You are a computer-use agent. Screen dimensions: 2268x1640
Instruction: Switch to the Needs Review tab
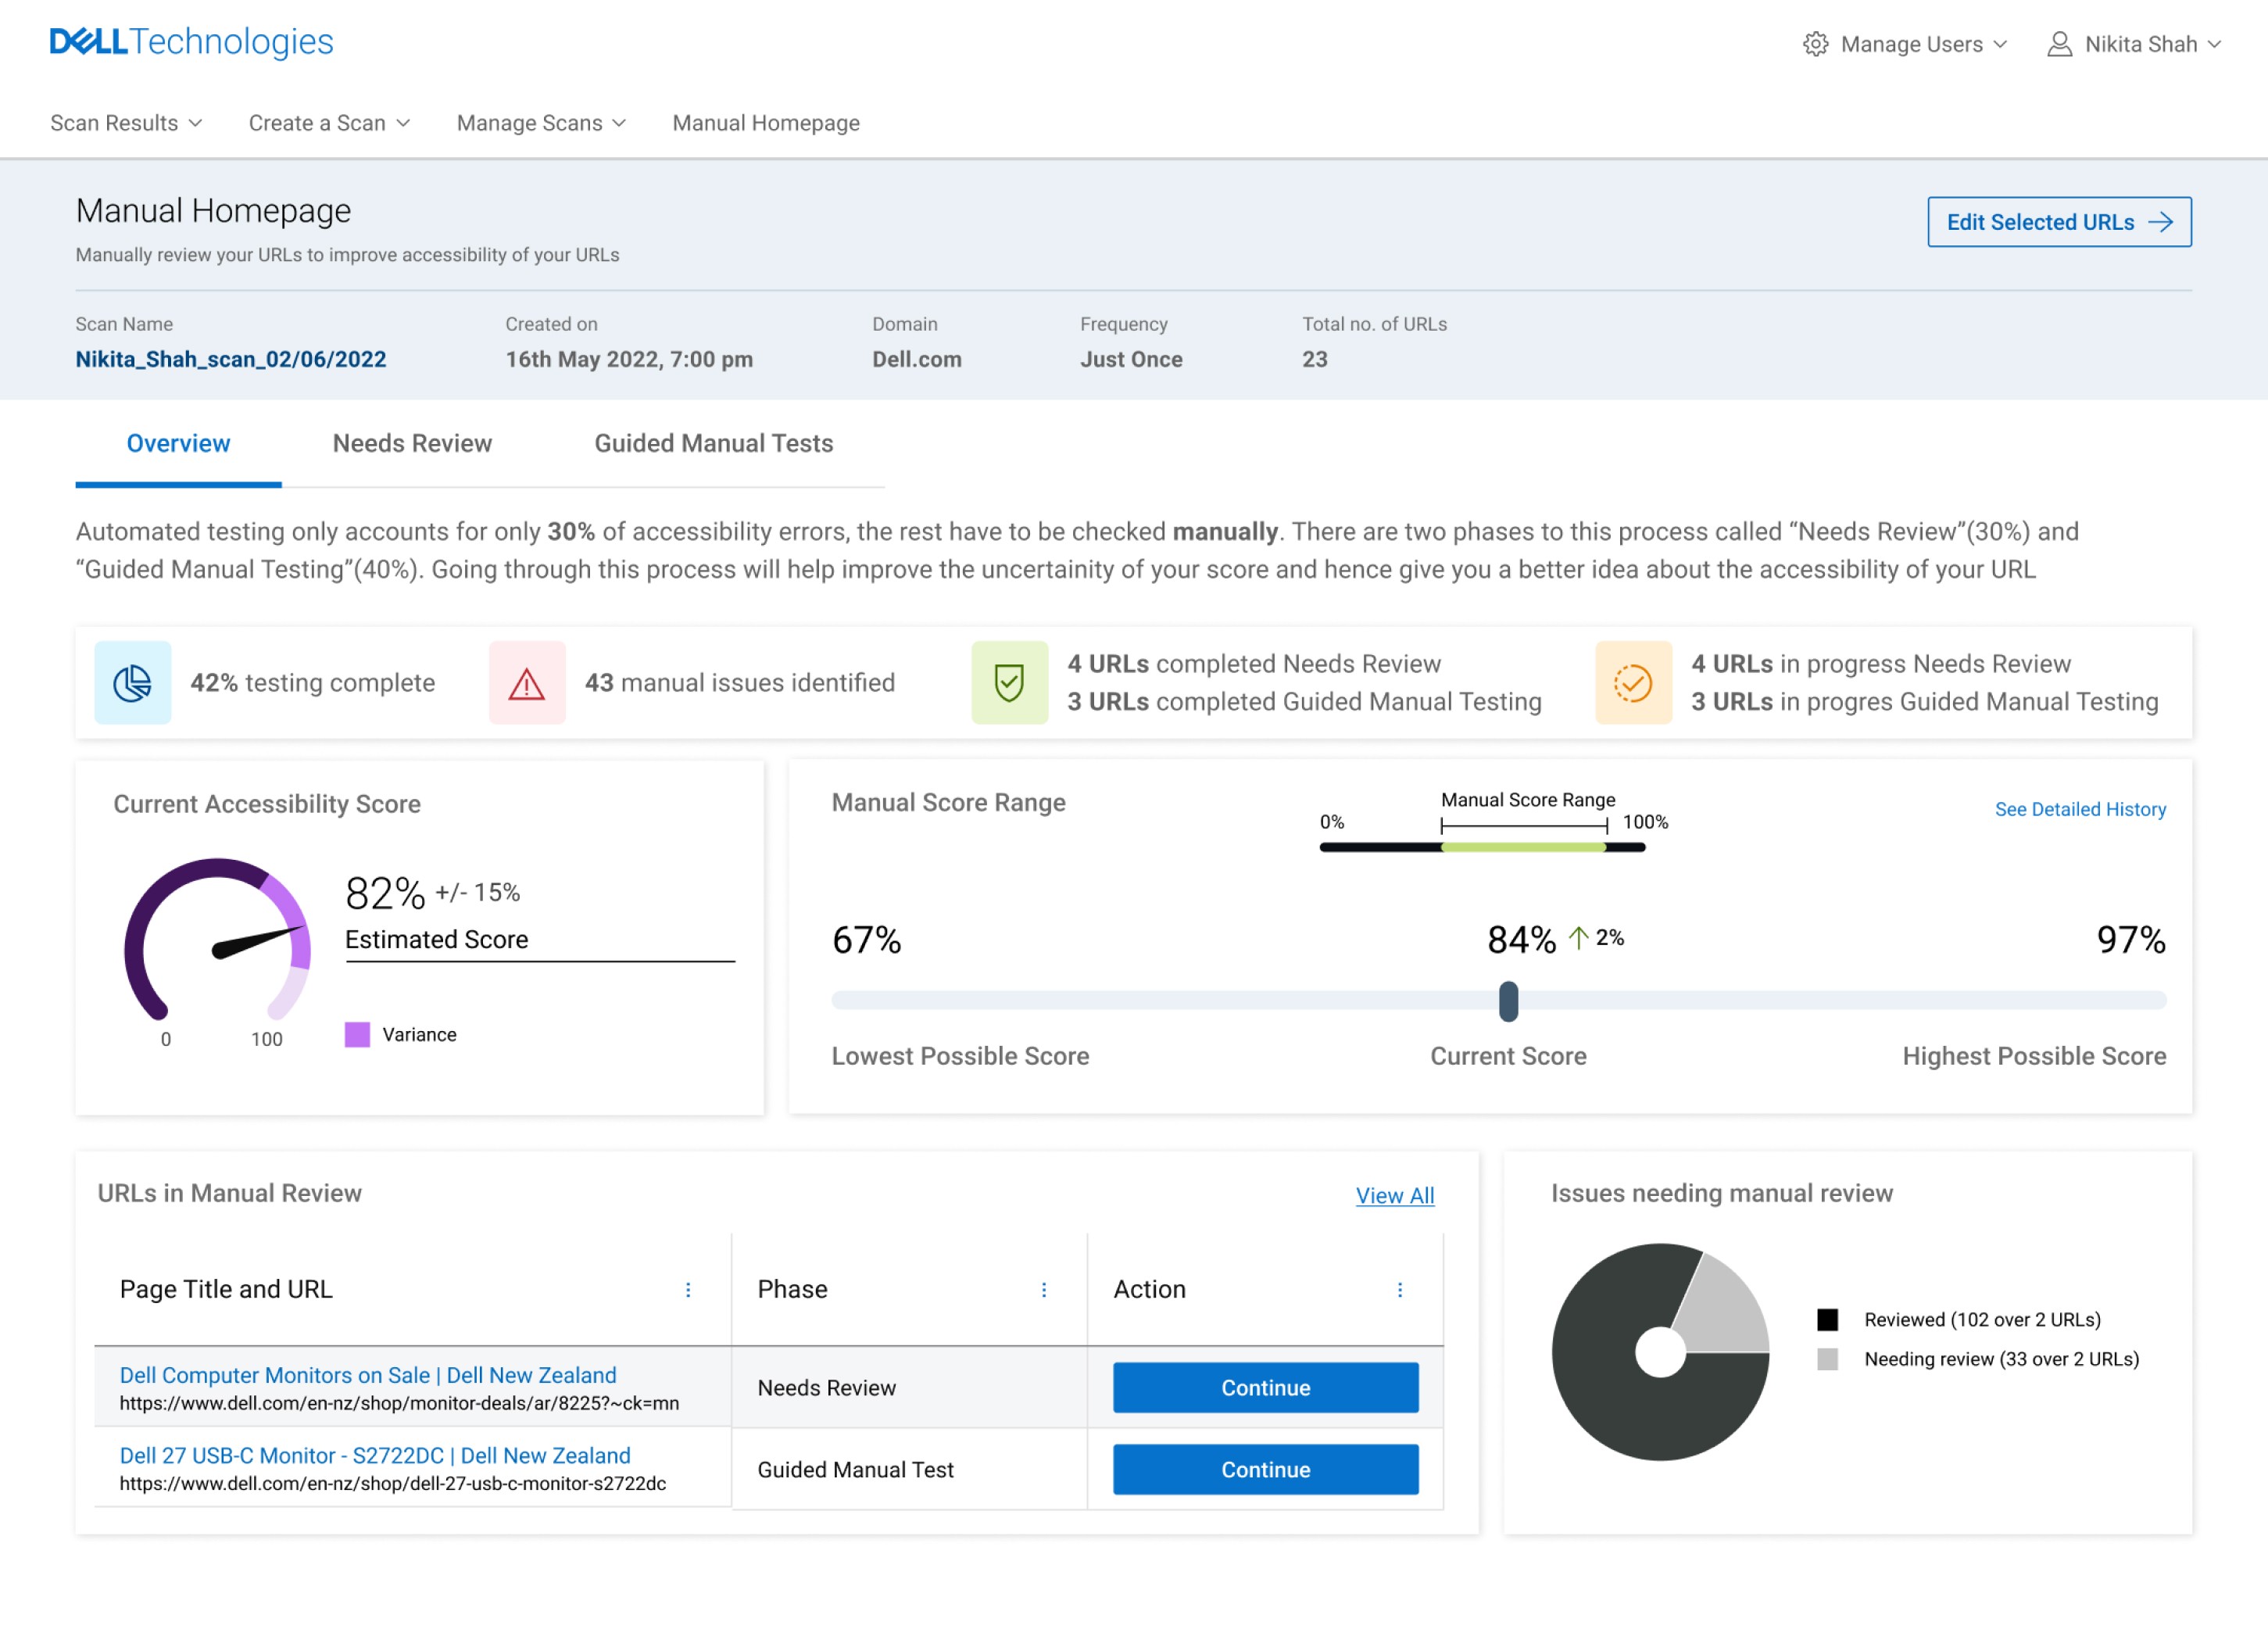click(x=412, y=443)
